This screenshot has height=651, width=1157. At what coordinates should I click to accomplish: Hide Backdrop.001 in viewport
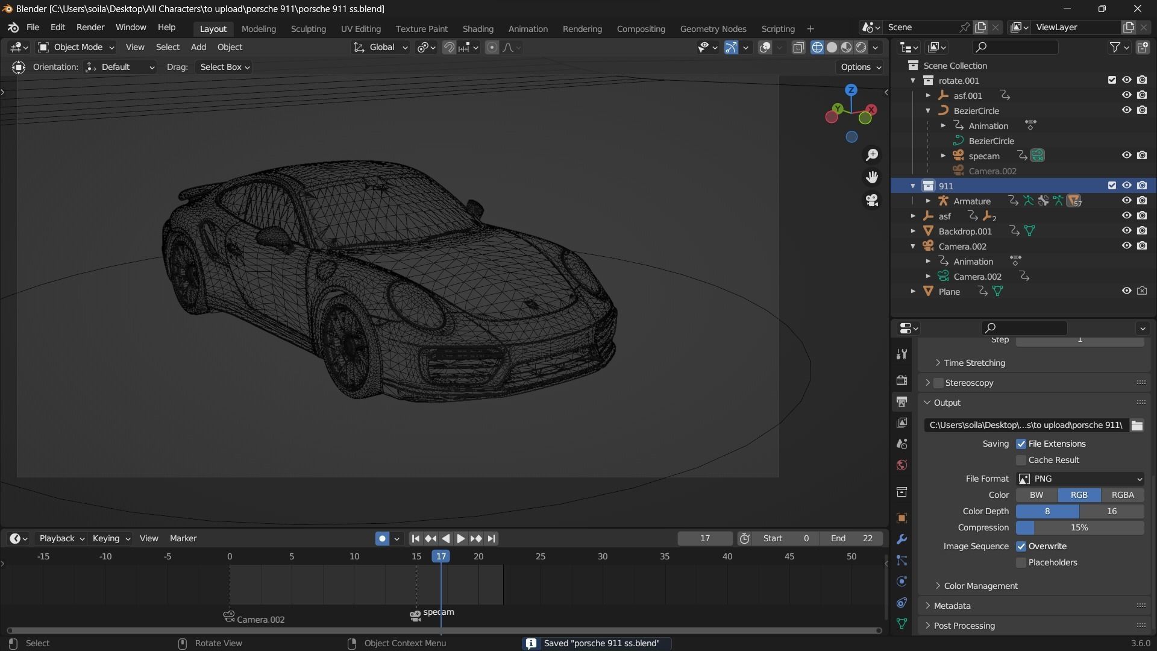click(1126, 231)
